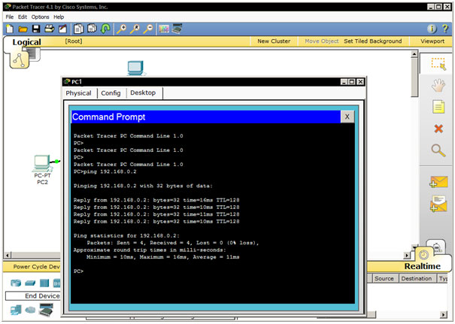This screenshot has height=324, width=455.
Task: Click the bottom panel scrollbar right arrow
Action: (443, 315)
